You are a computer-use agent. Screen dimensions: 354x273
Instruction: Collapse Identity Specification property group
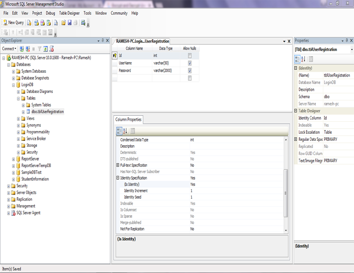(x=118, y=178)
